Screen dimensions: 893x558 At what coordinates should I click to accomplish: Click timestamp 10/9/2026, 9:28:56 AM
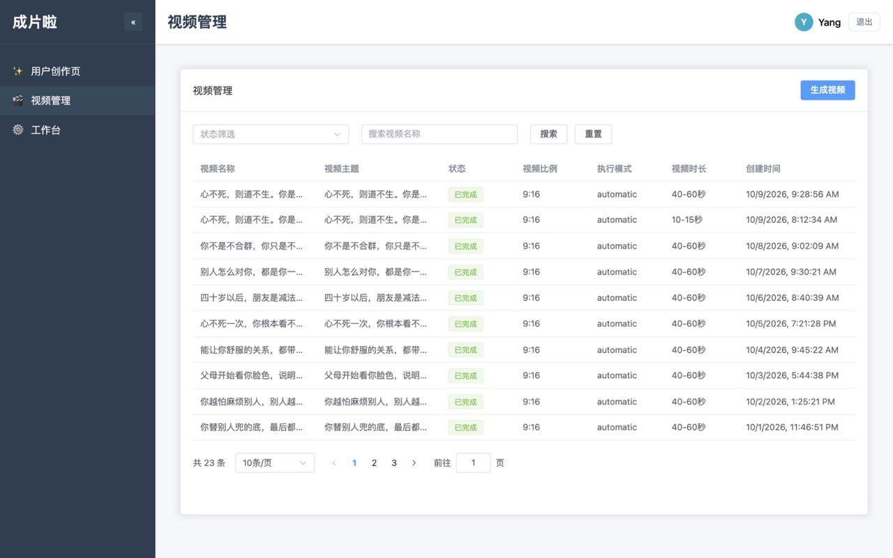(793, 195)
